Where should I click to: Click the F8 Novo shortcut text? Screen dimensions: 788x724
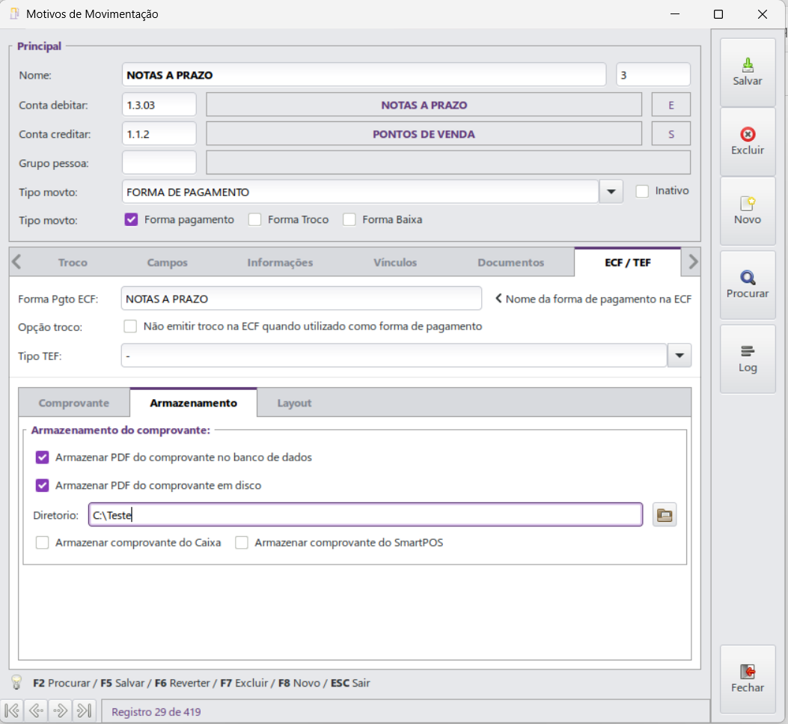[299, 683]
